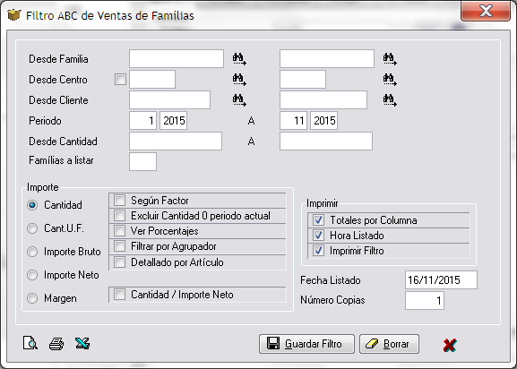Viewport: 517px width, 369px height.
Task: Search ending Familia with binoculars icon
Action: point(390,59)
